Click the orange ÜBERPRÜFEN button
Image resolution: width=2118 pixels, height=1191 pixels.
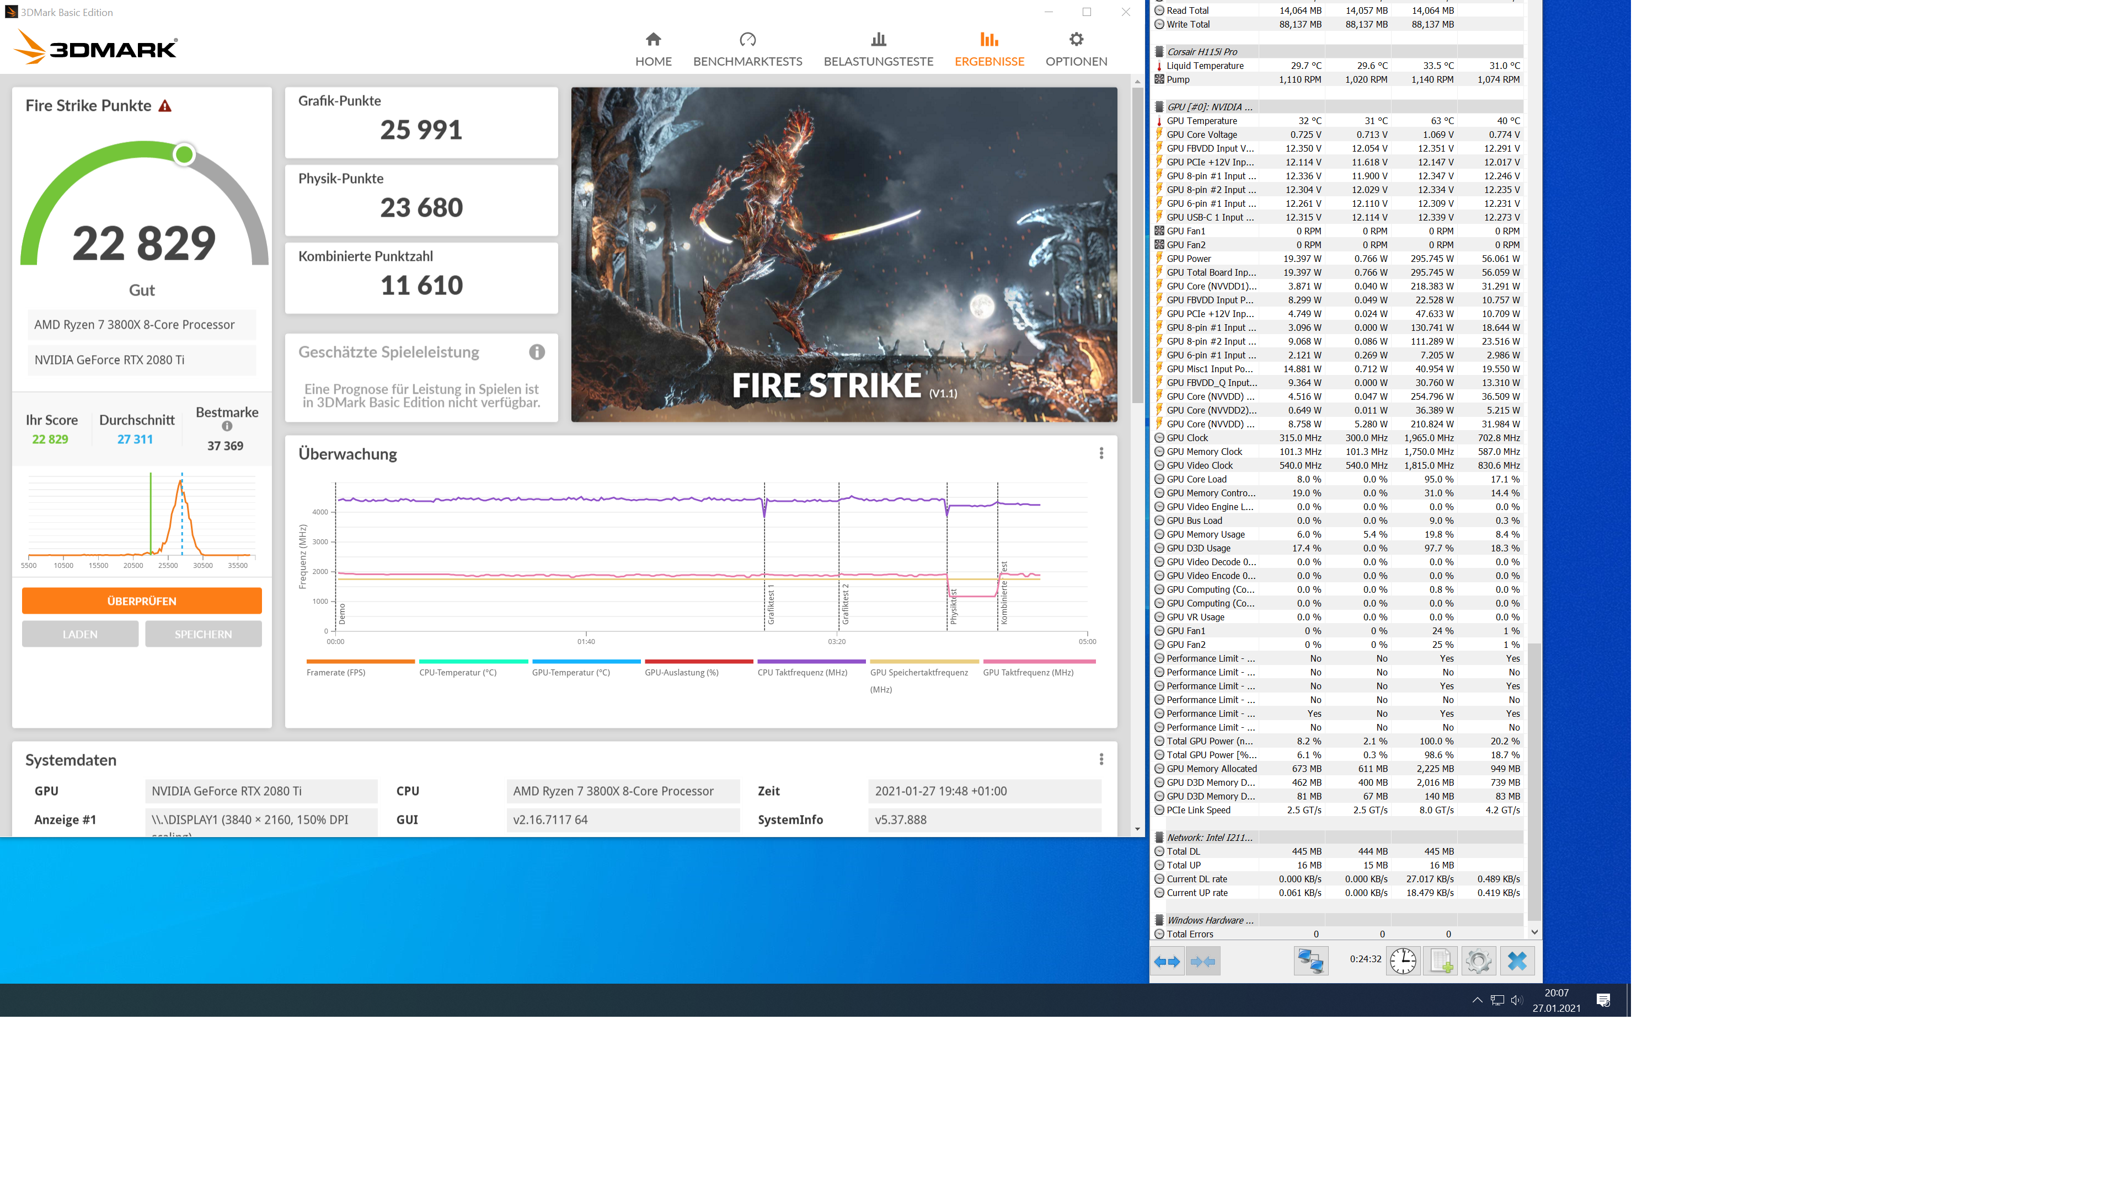point(141,601)
